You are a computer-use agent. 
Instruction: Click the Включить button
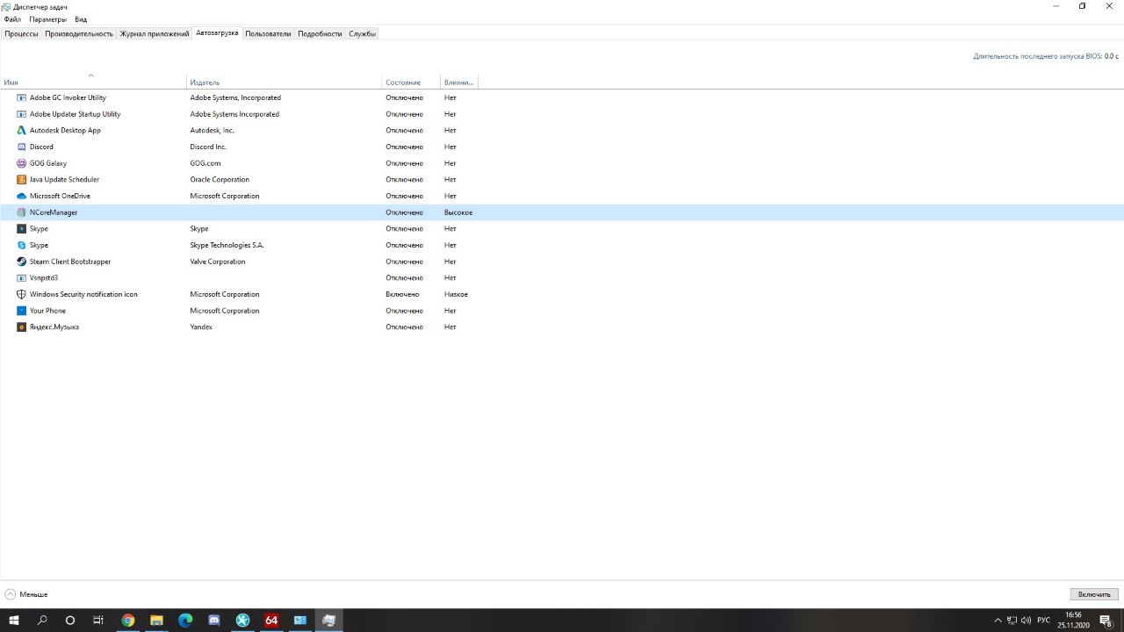[1094, 594]
